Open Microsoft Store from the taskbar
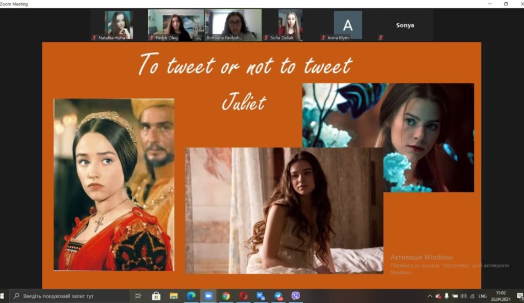 pyautogui.click(x=156, y=296)
